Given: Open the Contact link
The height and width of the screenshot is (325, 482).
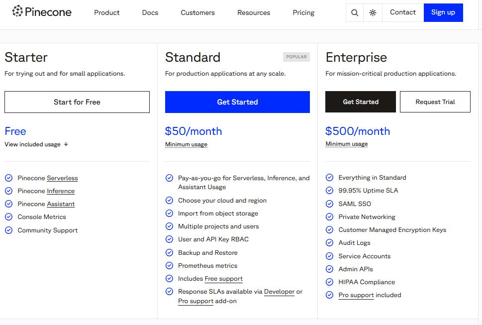Looking at the screenshot, I should (x=403, y=12).
